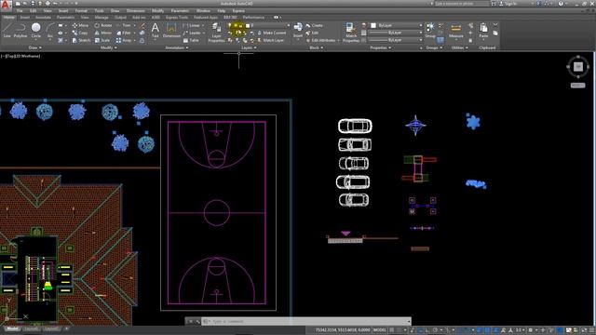
Task: Click Match Properties tool
Action: click(351, 33)
